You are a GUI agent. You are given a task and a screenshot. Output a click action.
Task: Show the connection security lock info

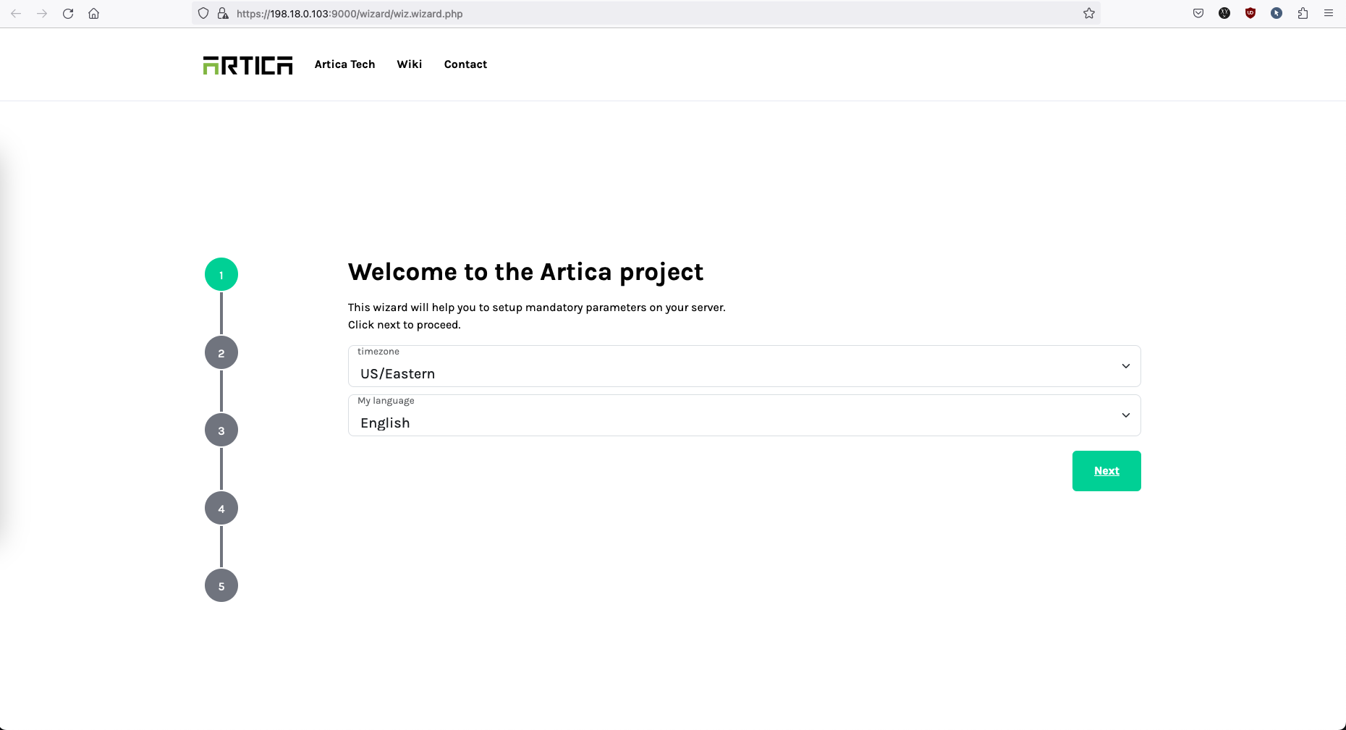coord(223,14)
